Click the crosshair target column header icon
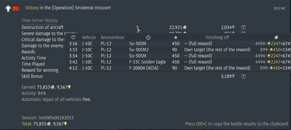The width and height of the screenshot is (291, 130). pyautogui.click(x=148, y=37)
